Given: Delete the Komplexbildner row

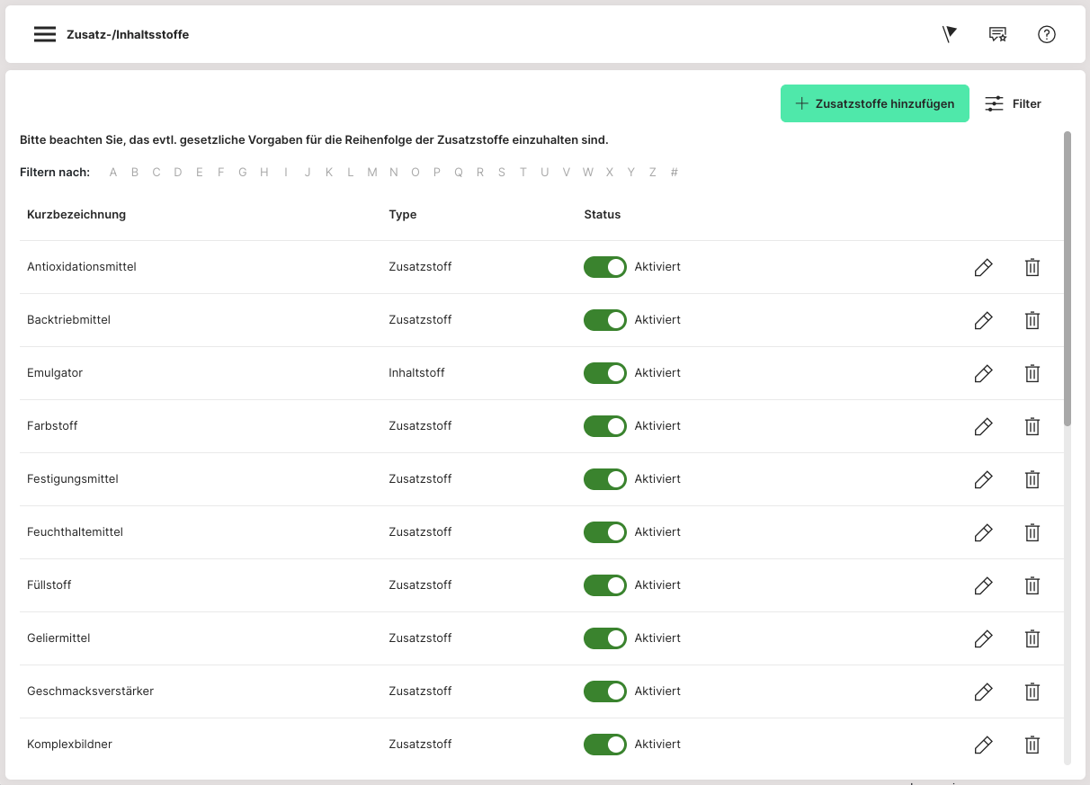Looking at the screenshot, I should pos(1032,745).
